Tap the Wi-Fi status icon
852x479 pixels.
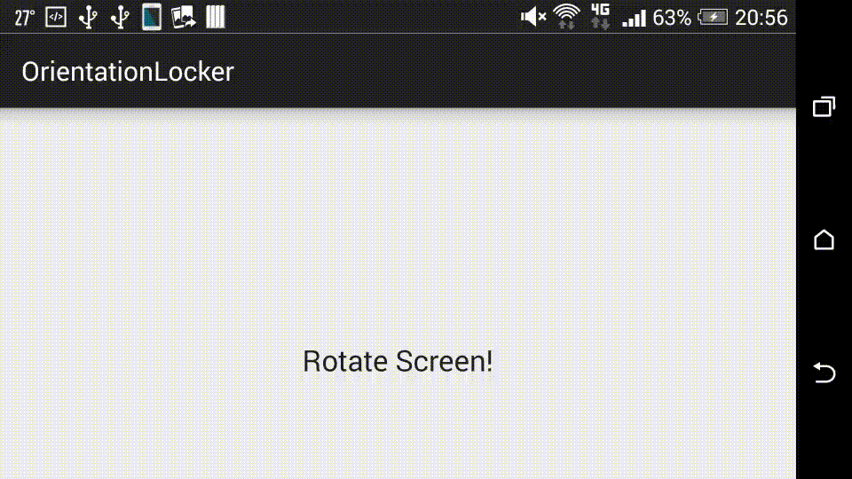(567, 16)
